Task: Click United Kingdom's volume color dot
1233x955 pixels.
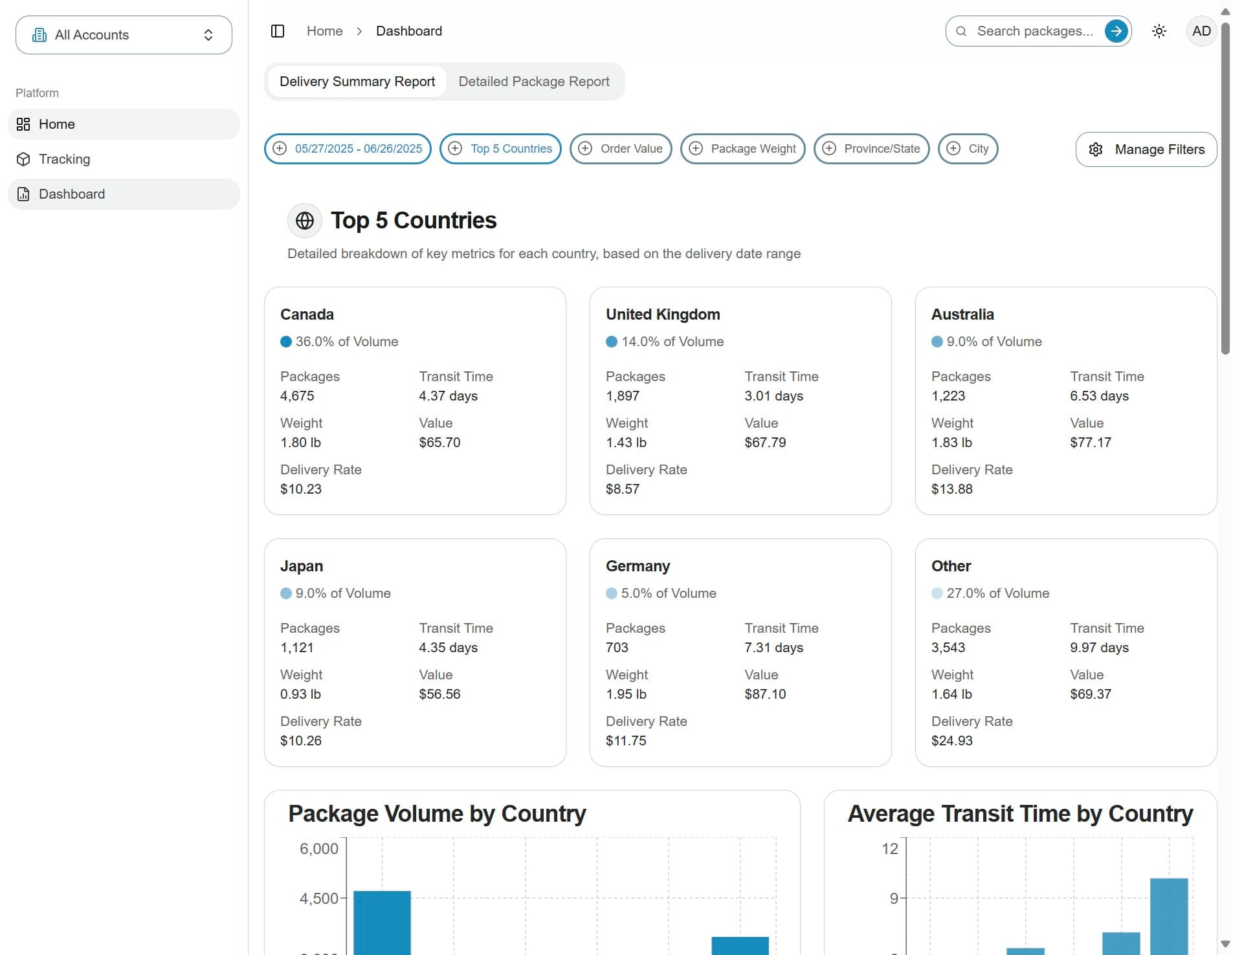Action: pos(612,342)
